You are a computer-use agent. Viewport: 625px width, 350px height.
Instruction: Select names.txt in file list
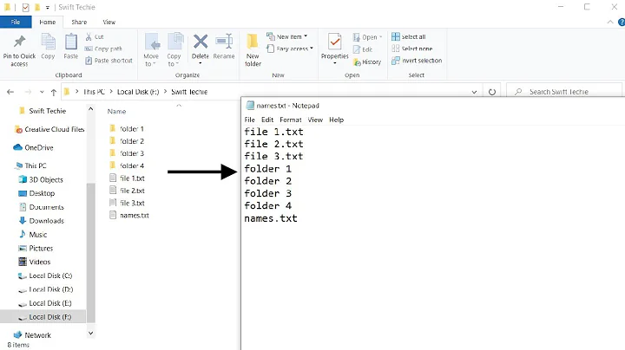tap(129, 215)
